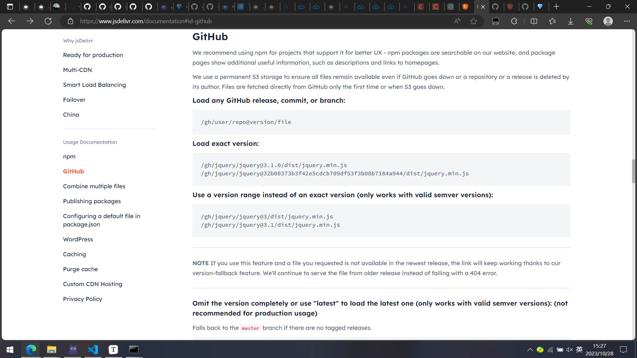
Task: Refresh the page with reload icon
Action: [x=48, y=21]
